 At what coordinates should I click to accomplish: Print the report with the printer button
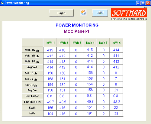point(100,13)
